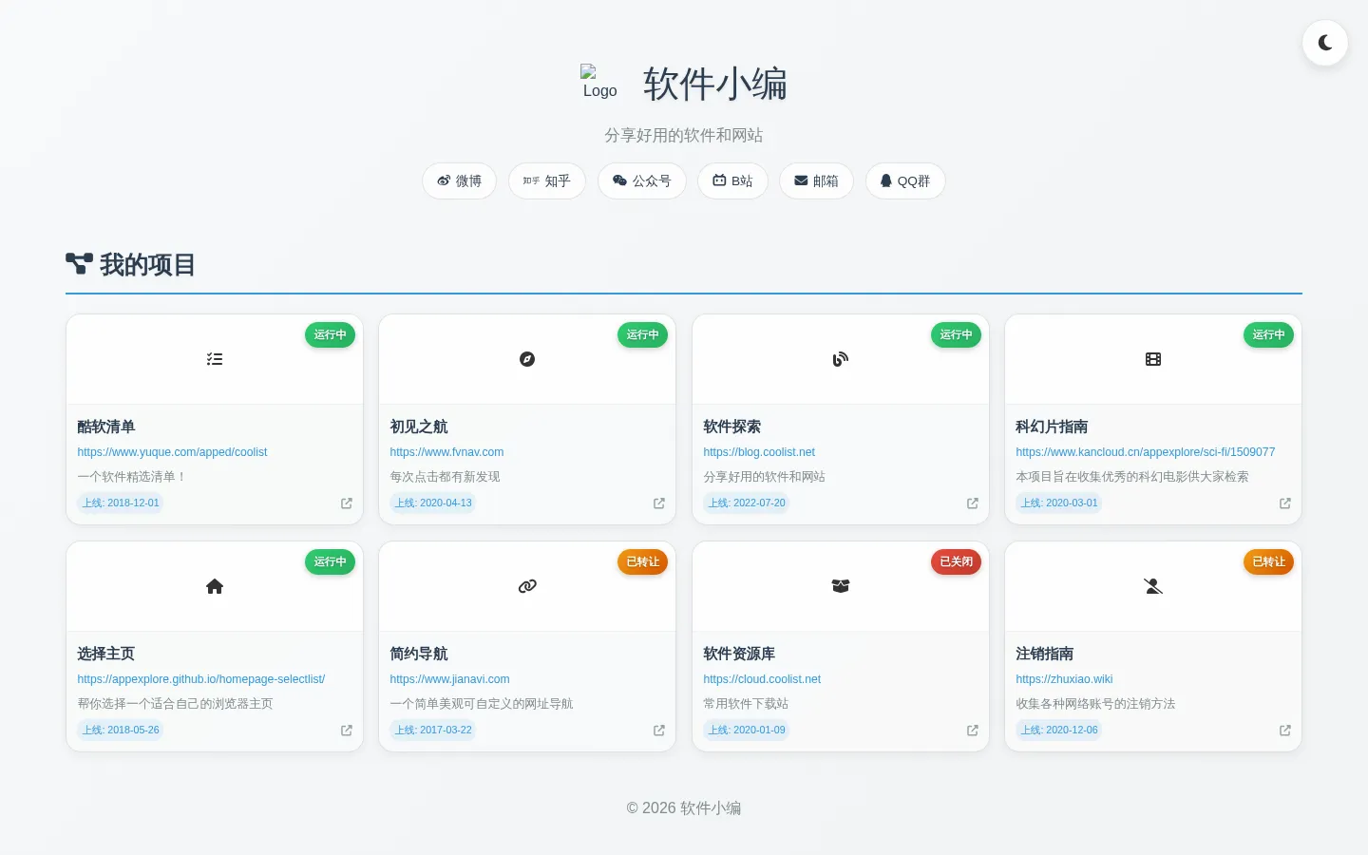Screen dimensions: 1368x855
Task: Click the QQ群 button
Action: click(x=905, y=180)
